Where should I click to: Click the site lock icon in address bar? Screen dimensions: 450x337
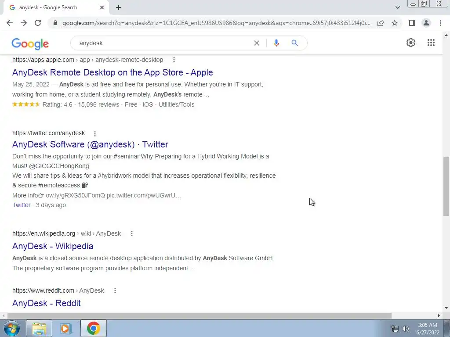tap(55, 23)
